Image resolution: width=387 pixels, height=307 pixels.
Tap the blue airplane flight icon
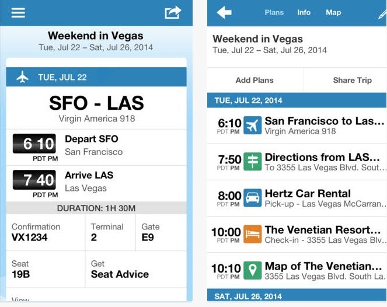[253, 125]
